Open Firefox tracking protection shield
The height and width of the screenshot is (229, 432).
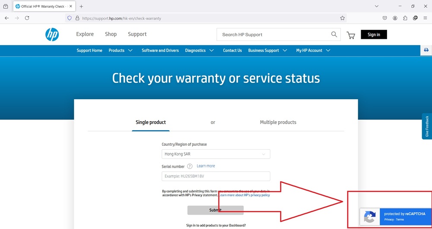pyautogui.click(x=70, y=18)
